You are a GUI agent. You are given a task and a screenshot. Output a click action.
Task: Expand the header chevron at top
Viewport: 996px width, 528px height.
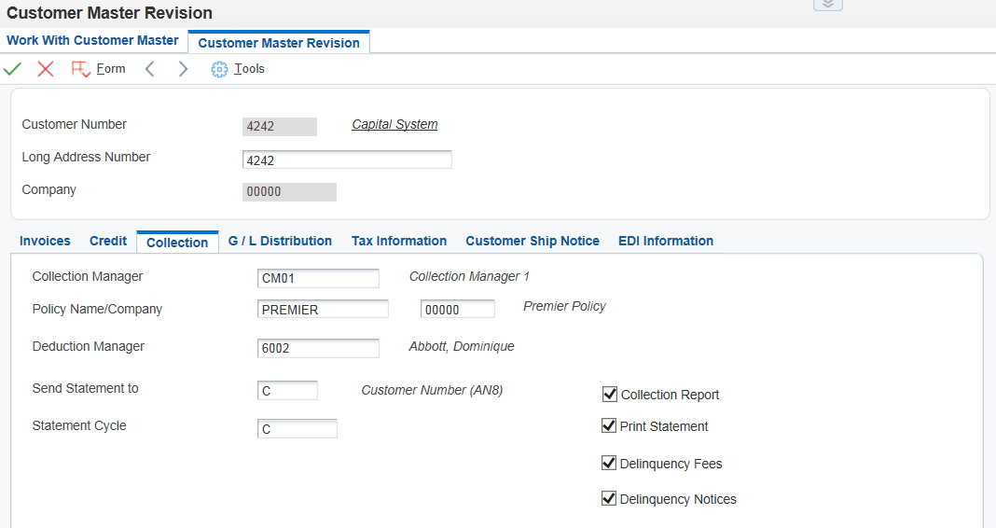[828, 5]
